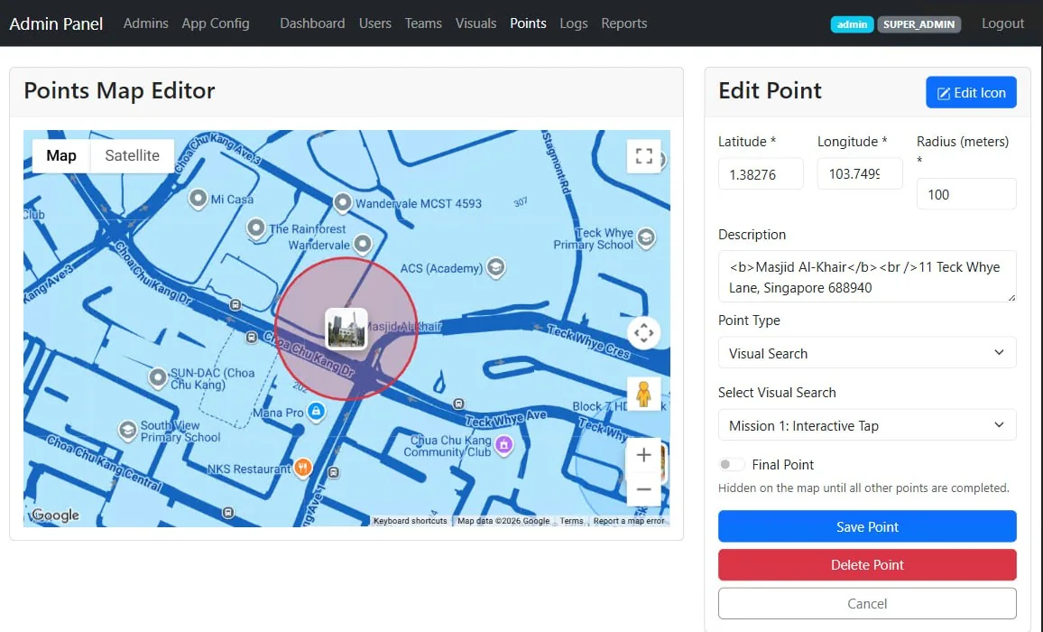1043x632 pixels.
Task: Open map camera controls icon
Action: (x=643, y=332)
